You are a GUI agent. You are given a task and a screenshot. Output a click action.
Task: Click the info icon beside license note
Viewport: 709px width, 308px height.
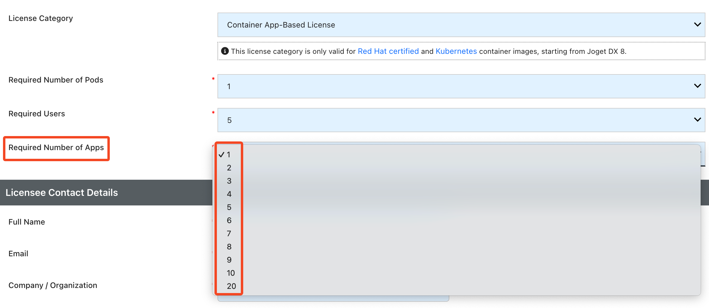(225, 51)
